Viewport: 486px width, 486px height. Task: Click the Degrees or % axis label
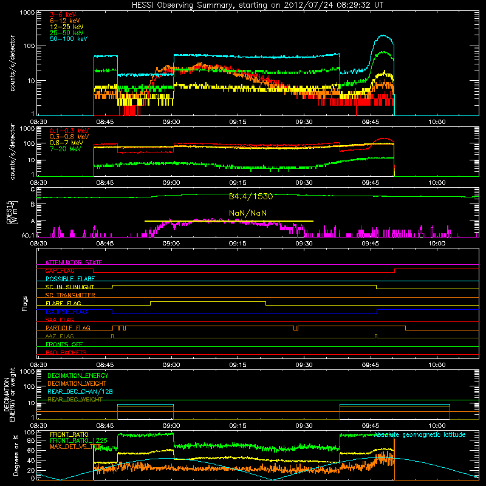point(16,455)
